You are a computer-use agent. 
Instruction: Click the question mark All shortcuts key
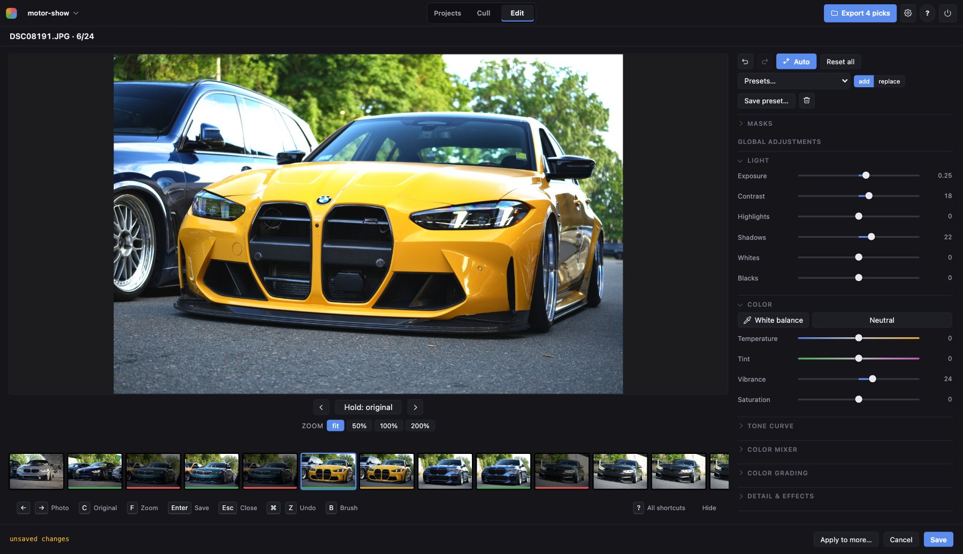[x=638, y=508]
